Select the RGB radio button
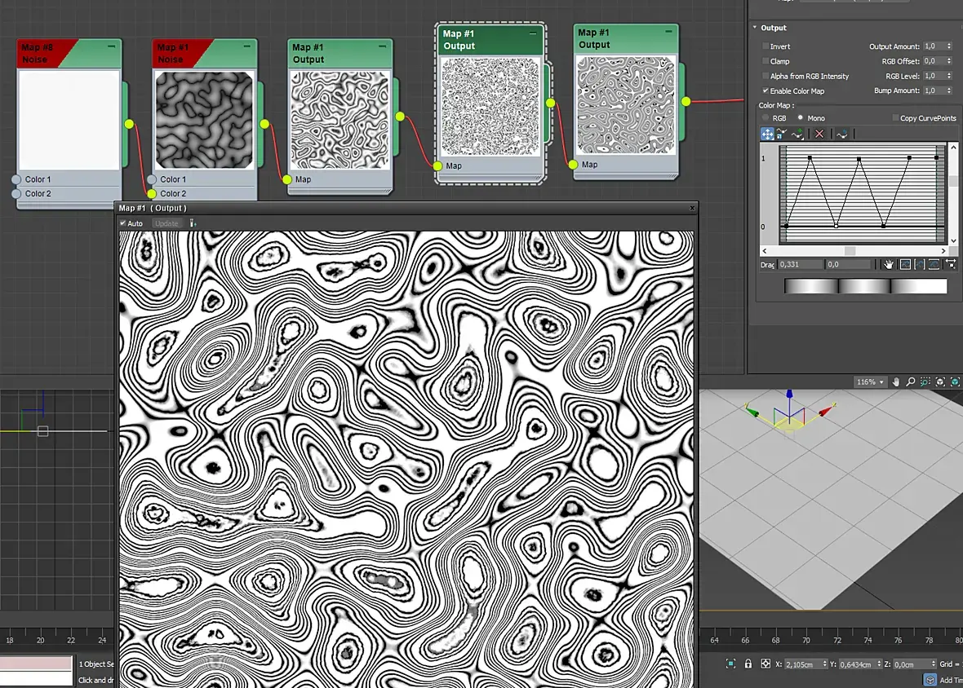The width and height of the screenshot is (963, 688). tap(766, 118)
